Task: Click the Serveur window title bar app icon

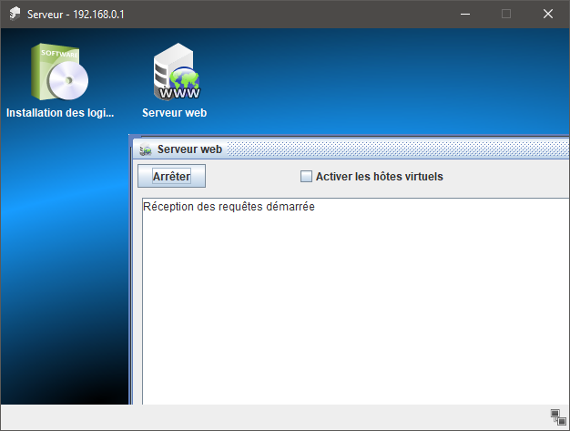Action: [x=15, y=15]
